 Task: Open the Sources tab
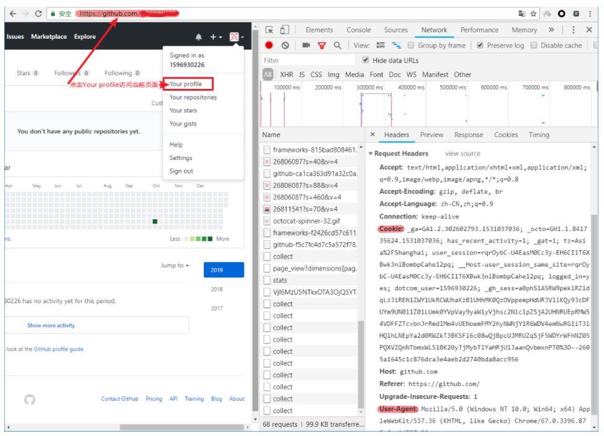click(x=396, y=30)
